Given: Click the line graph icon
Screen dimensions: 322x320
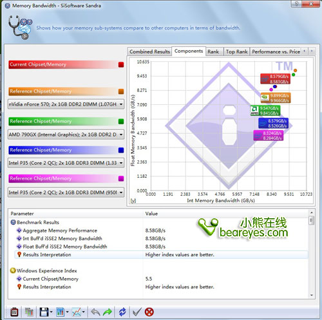Looking at the screenshot, I should coord(77,312).
